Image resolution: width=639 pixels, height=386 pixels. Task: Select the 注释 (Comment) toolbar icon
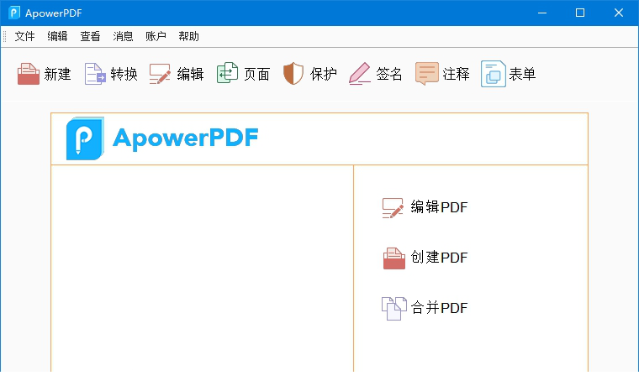[x=426, y=74]
